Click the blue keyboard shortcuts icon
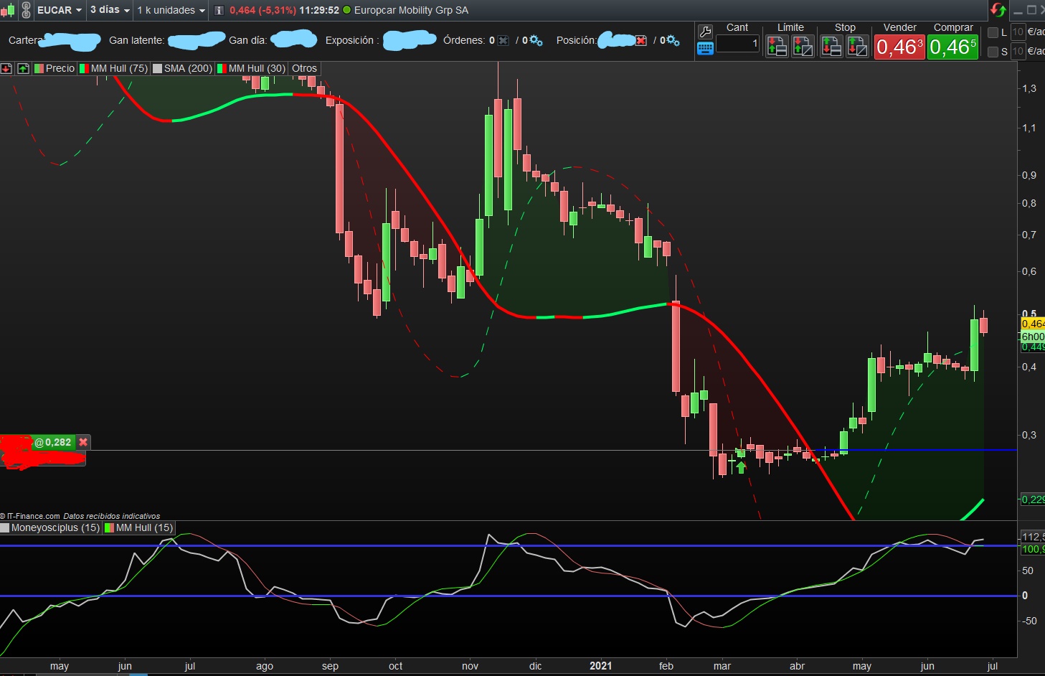 (705, 48)
